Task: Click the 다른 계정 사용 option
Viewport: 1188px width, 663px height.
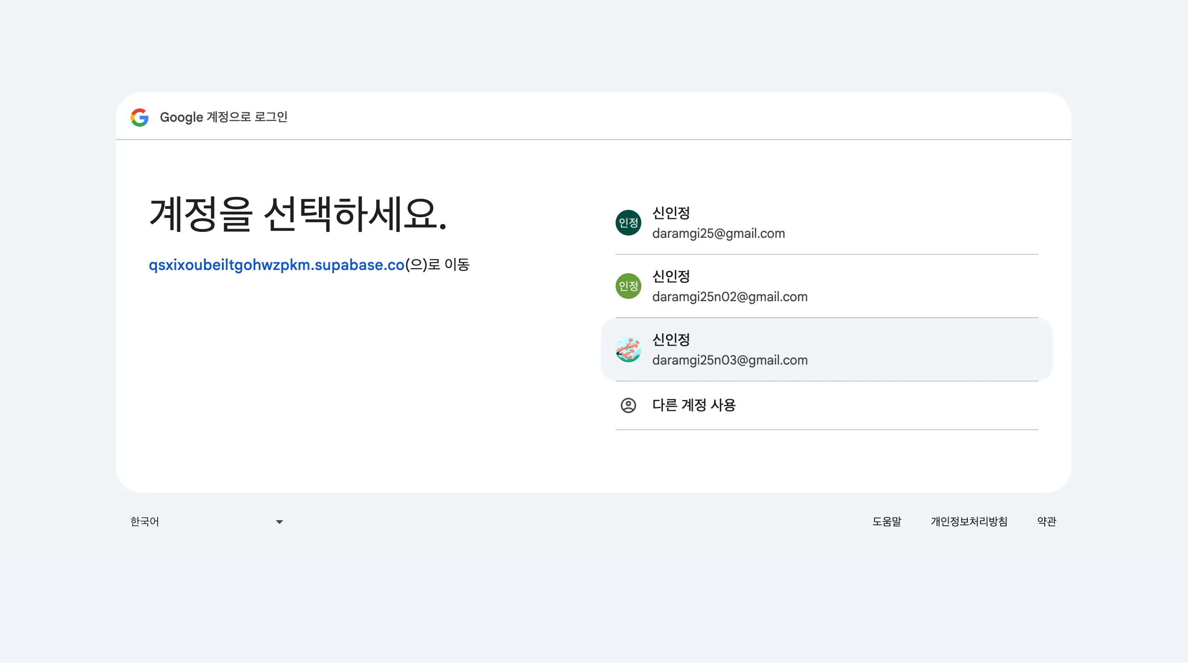Action: click(694, 405)
